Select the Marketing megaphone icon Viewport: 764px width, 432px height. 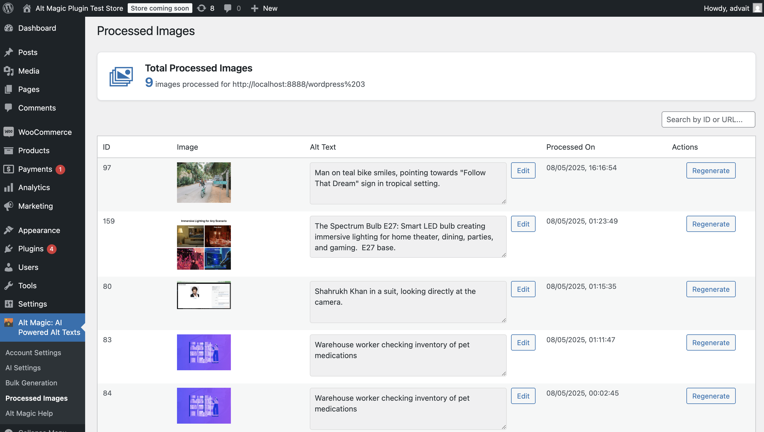click(9, 206)
